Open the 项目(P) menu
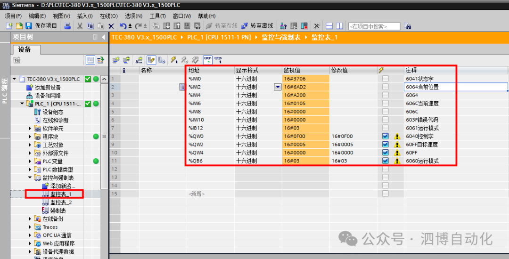This screenshot has height=259, width=509. pos(13,16)
